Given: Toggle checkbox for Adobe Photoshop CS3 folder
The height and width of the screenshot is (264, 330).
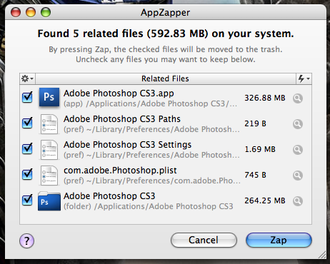Looking at the screenshot, I should coord(27,200).
